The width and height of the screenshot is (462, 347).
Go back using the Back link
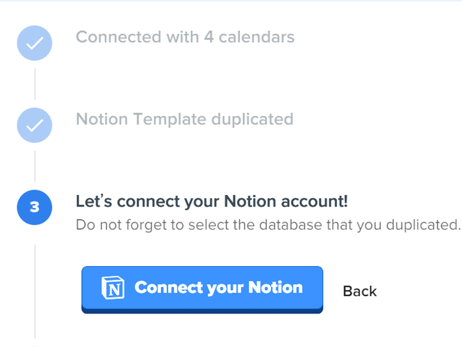click(359, 291)
